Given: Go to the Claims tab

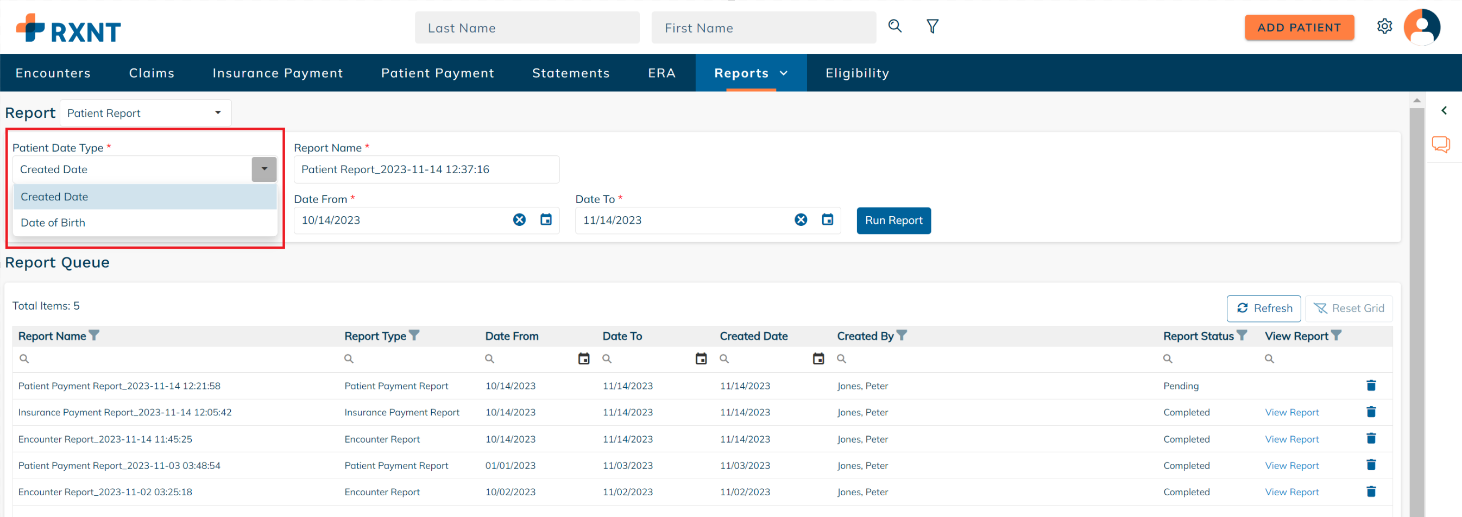Looking at the screenshot, I should [152, 73].
